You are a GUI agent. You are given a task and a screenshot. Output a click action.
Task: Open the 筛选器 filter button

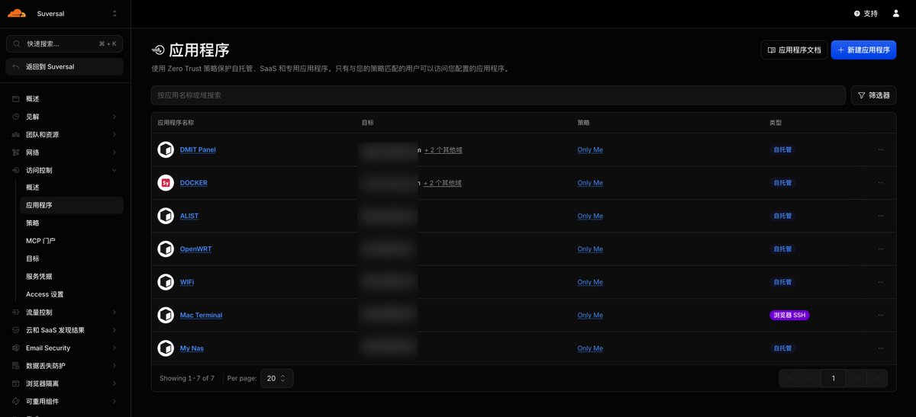click(x=873, y=95)
